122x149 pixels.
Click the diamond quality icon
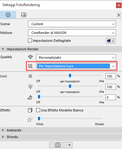pos(30,57)
